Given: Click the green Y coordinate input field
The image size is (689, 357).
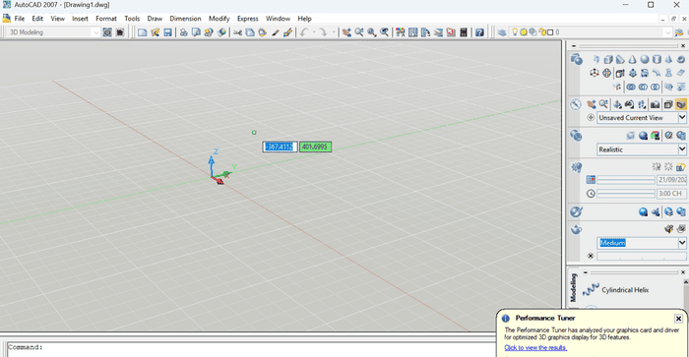Looking at the screenshot, I should point(316,147).
